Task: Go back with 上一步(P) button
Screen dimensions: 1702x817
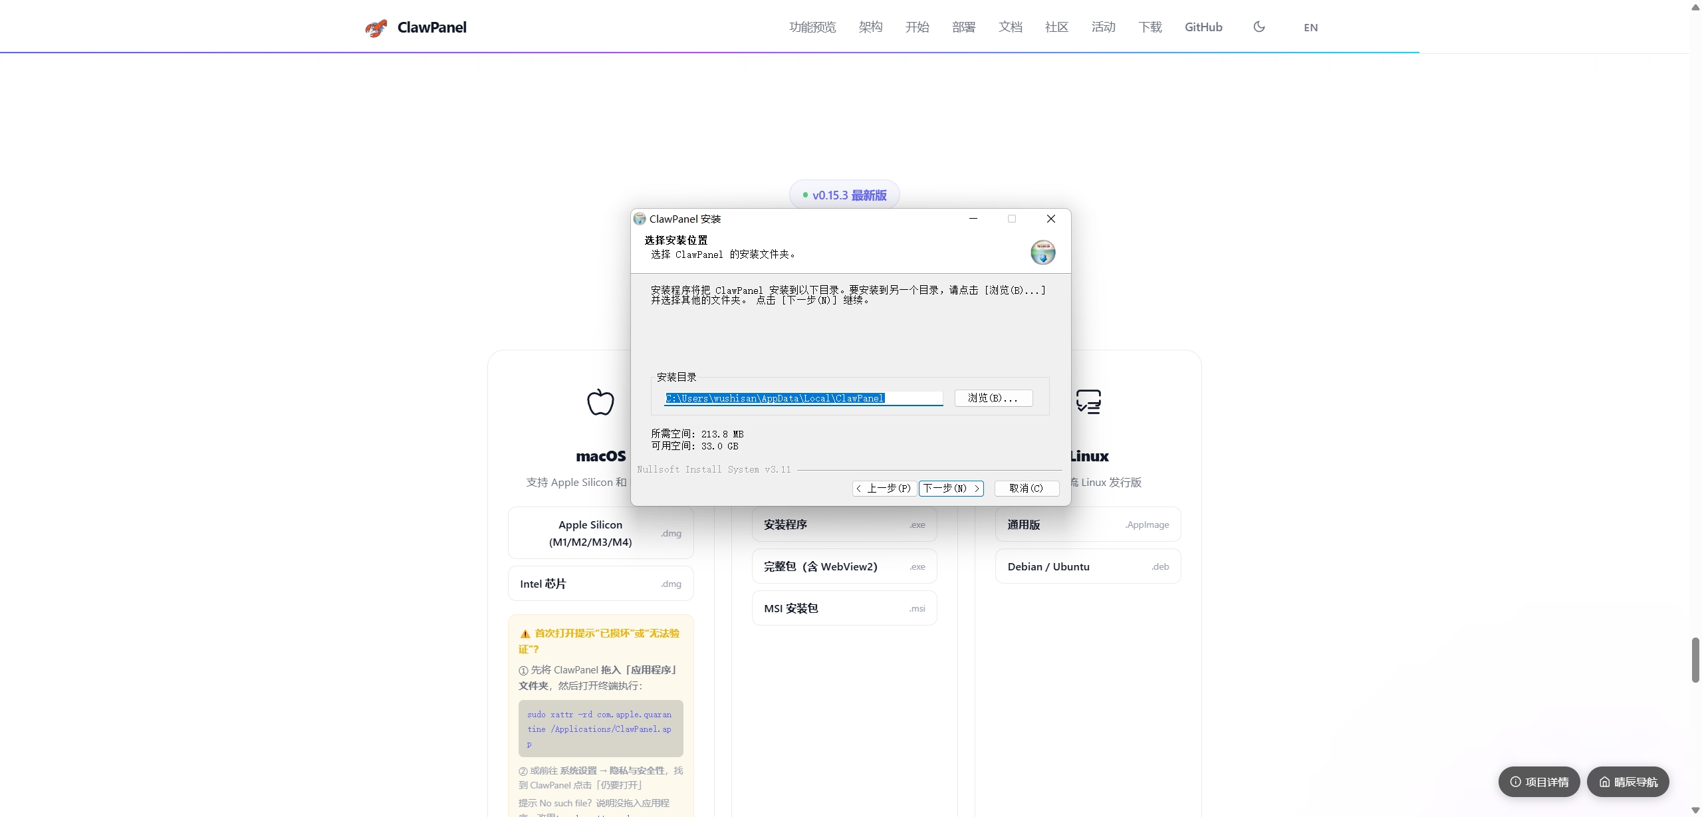Action: [884, 489]
